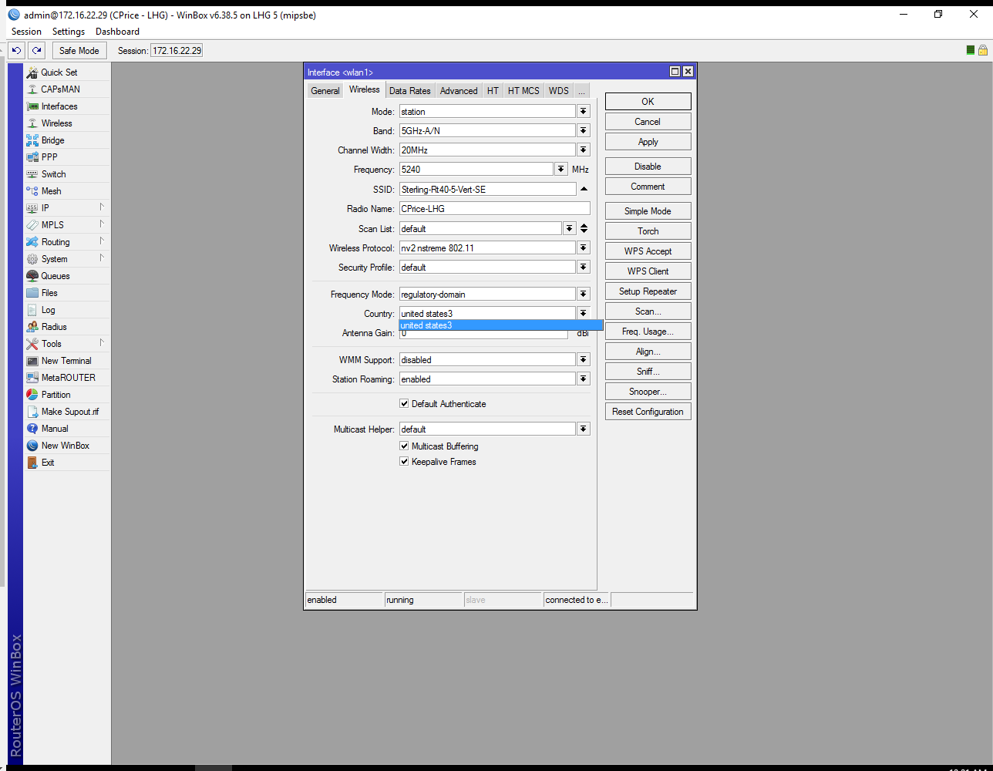
Task: Open the Station Roaming dropdown arrow
Action: tap(584, 379)
